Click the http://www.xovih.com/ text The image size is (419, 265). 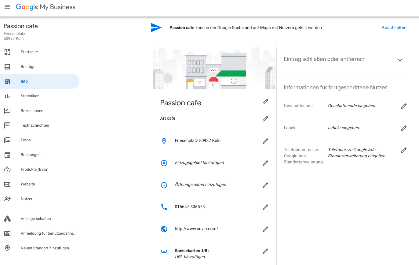(196, 229)
